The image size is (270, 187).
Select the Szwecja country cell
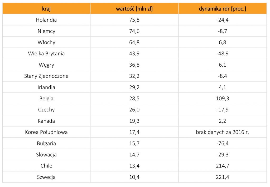tap(46, 177)
